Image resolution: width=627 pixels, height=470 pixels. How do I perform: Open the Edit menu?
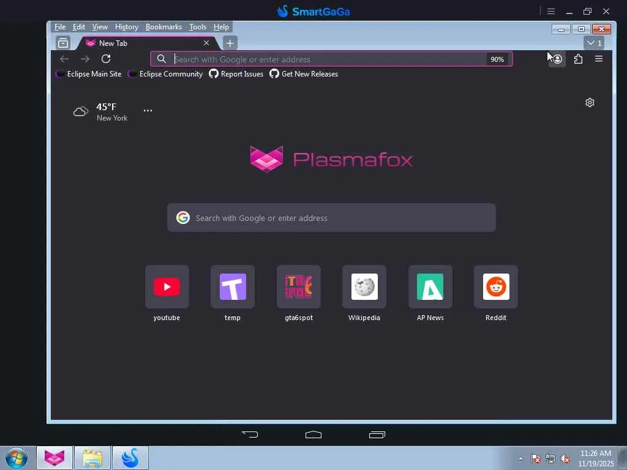(x=79, y=27)
